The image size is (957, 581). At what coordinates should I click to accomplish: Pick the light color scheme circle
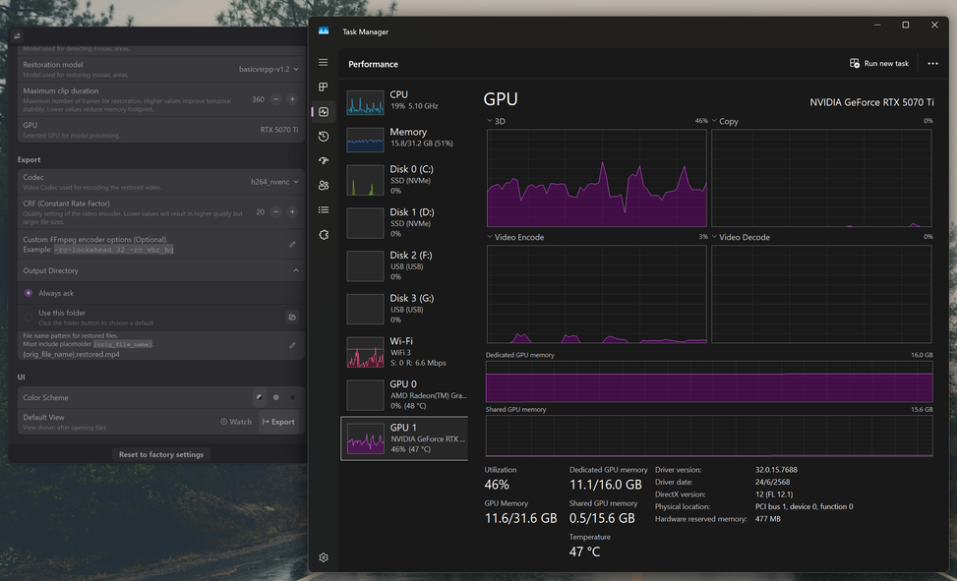point(275,397)
